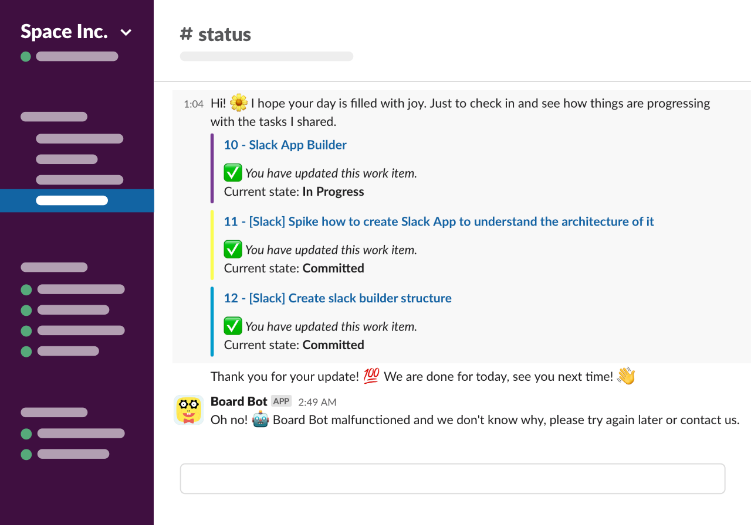Image resolution: width=751 pixels, height=525 pixels.
Task: Click green checkmark under Slack App Builder
Action: pyautogui.click(x=233, y=173)
